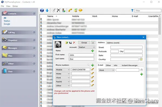Image resolution: width=162 pixels, height=107 pixels.
Task: Click the call icon beside Other number
Action: 93,85
